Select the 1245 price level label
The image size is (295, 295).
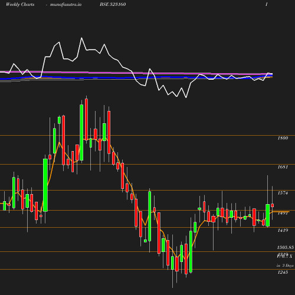283,272
